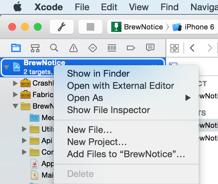Screen dimensions: 218x184
Task: Click the BrewNotice project file icon
Action: click(x=17, y=67)
